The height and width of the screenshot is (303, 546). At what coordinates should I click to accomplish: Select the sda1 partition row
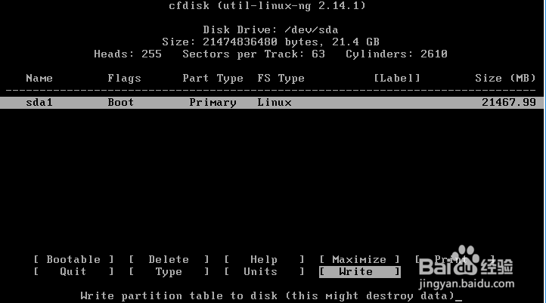[271, 102]
